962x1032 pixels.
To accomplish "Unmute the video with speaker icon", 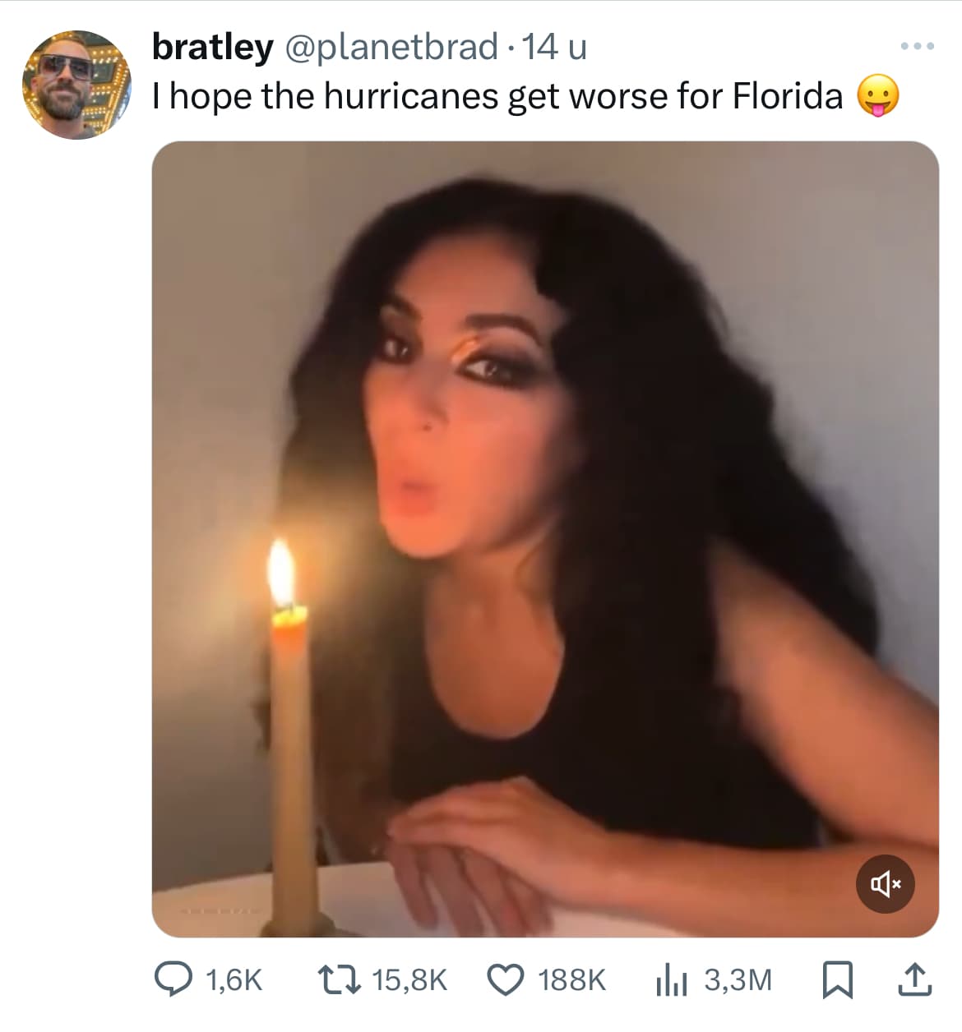I will (x=886, y=884).
